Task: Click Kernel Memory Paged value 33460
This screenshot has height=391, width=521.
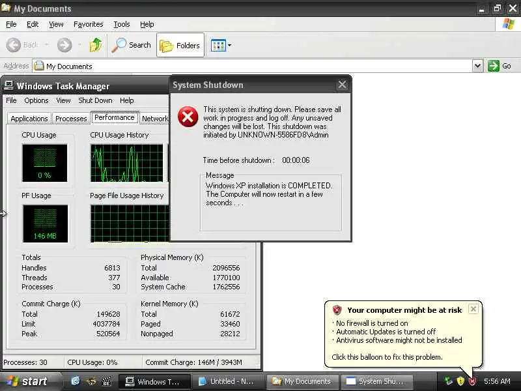Action: (x=230, y=324)
